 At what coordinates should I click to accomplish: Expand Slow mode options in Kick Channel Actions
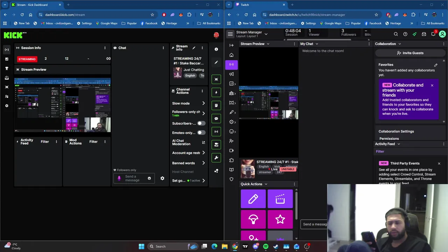click(x=203, y=103)
